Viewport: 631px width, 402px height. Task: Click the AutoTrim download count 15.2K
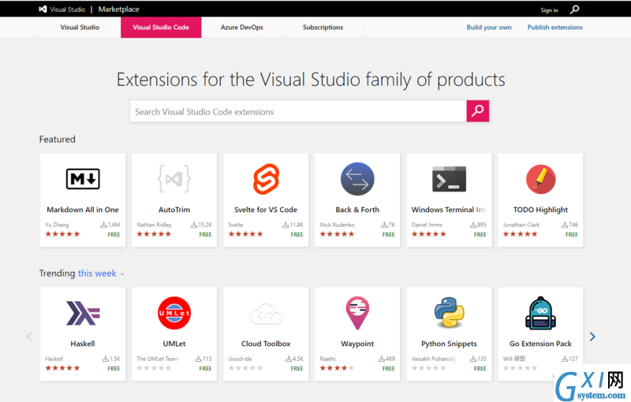201,225
